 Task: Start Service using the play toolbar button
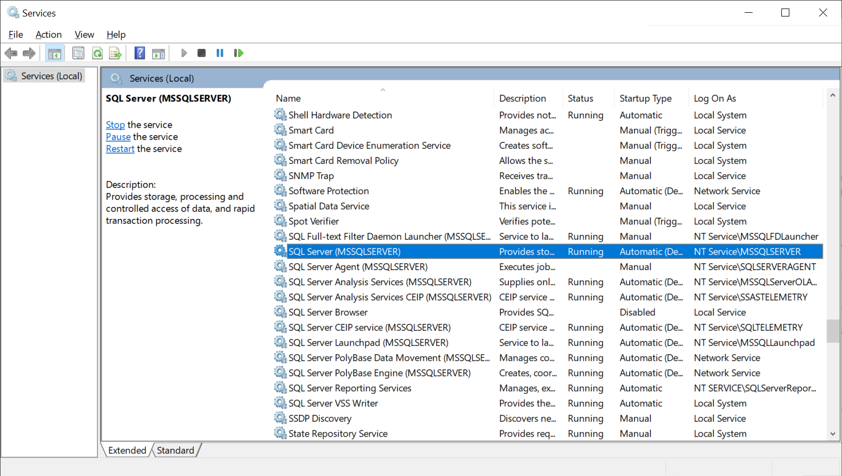184,53
